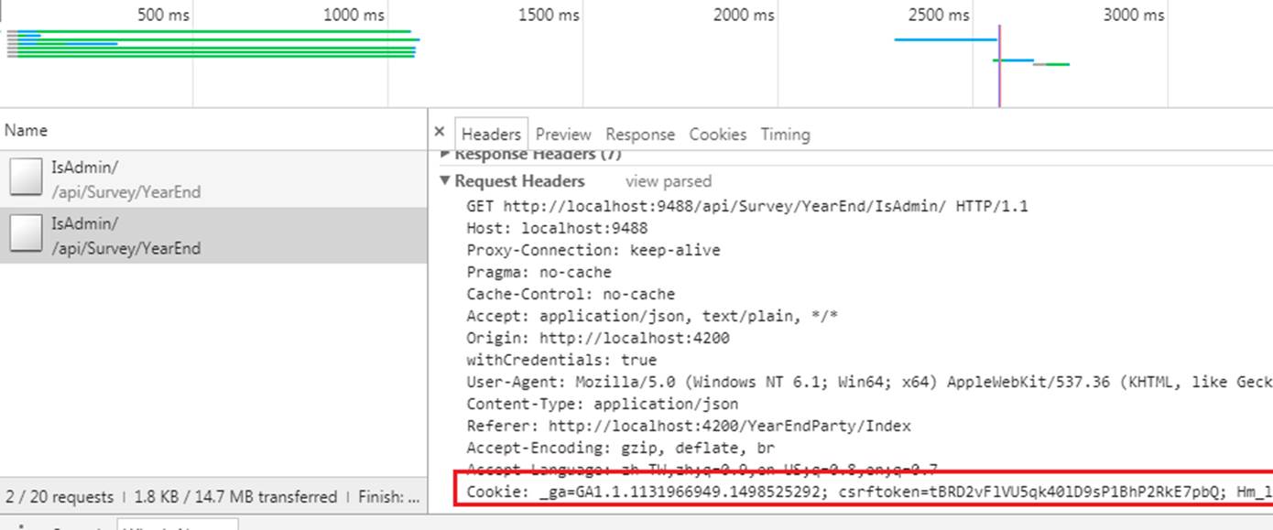Click the Name column header
This screenshot has width=1273, height=530.
[x=26, y=130]
